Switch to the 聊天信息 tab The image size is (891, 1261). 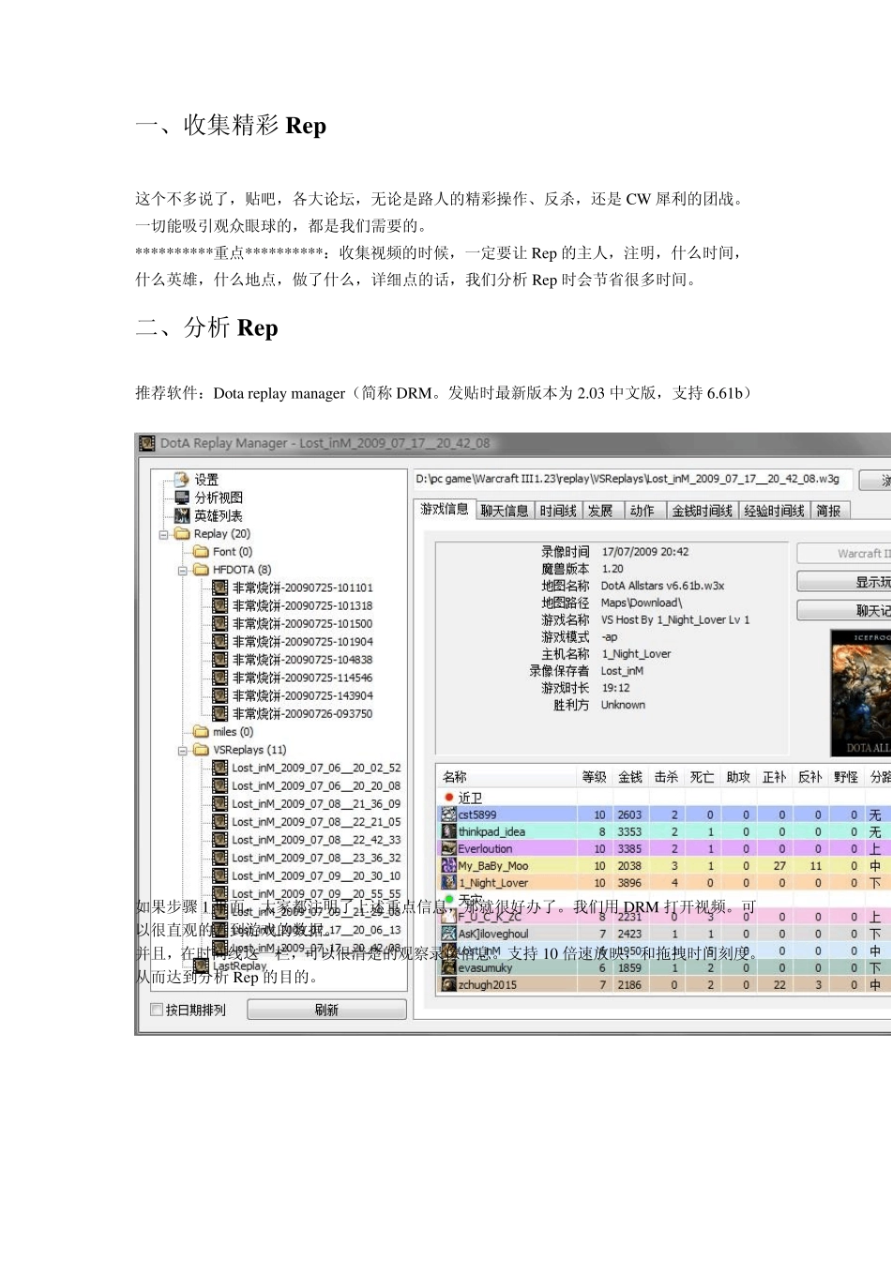click(505, 510)
